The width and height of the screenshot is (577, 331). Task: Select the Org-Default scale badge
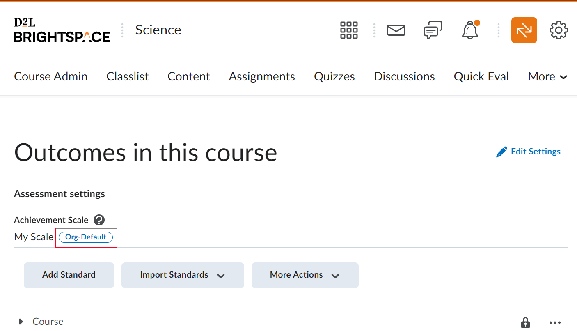coord(86,237)
